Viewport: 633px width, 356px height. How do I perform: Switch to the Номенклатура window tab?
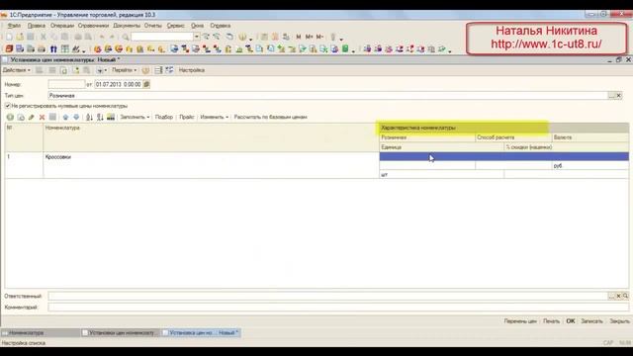click(x=41, y=333)
